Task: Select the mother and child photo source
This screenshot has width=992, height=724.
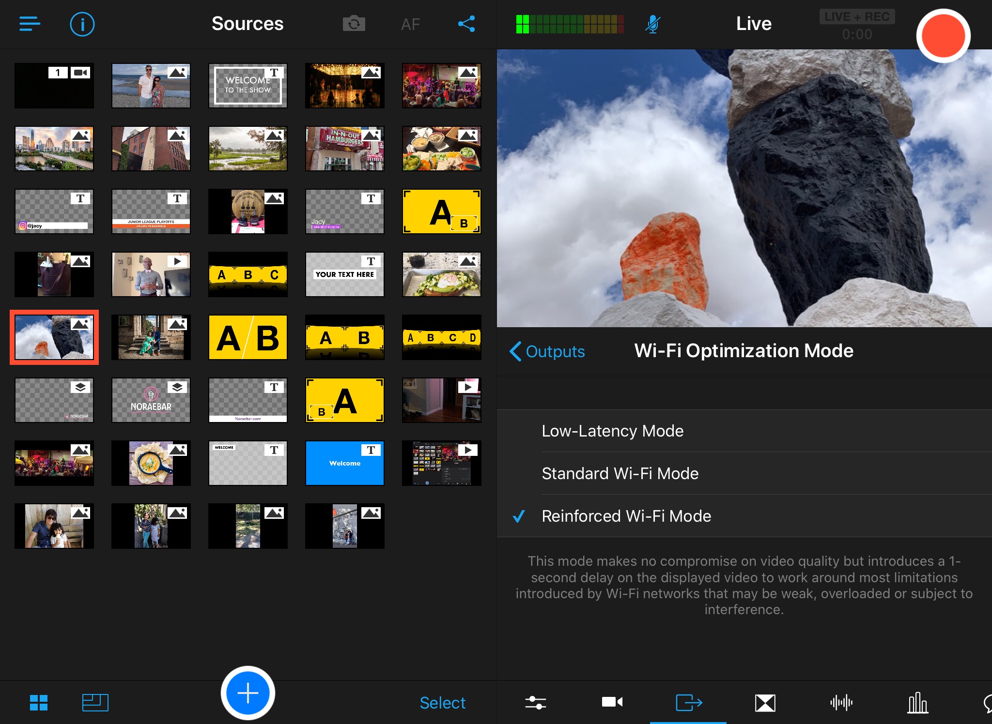Action: (x=54, y=526)
